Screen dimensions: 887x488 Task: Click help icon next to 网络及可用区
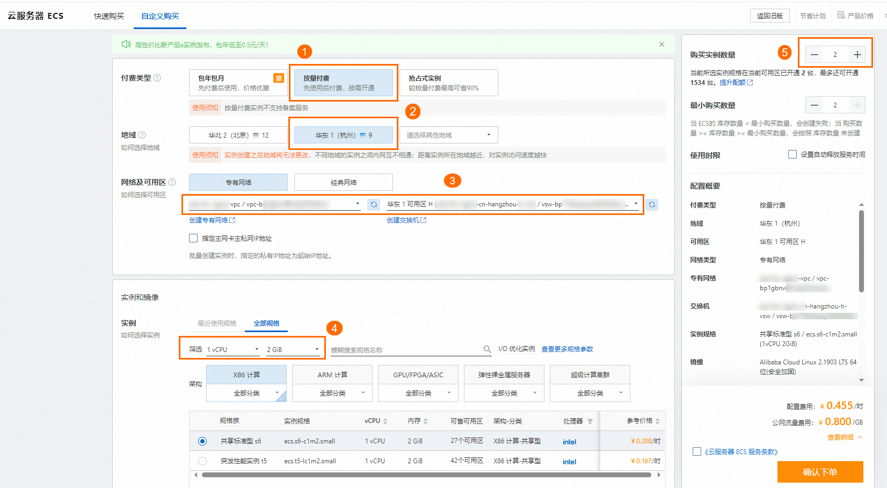(x=172, y=182)
